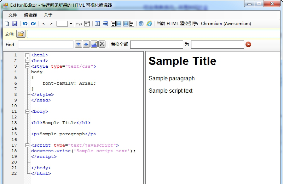Screen dimensions: 283x191
Task: Click the document.write code line
Action: click(83, 151)
